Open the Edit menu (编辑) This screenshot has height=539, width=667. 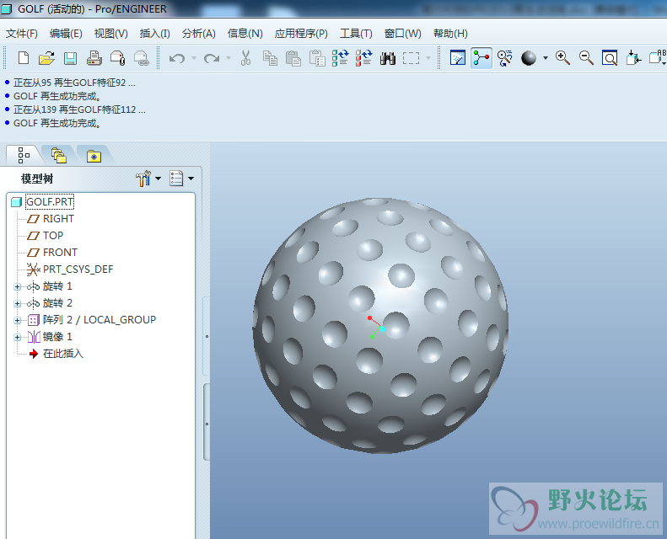(66, 34)
